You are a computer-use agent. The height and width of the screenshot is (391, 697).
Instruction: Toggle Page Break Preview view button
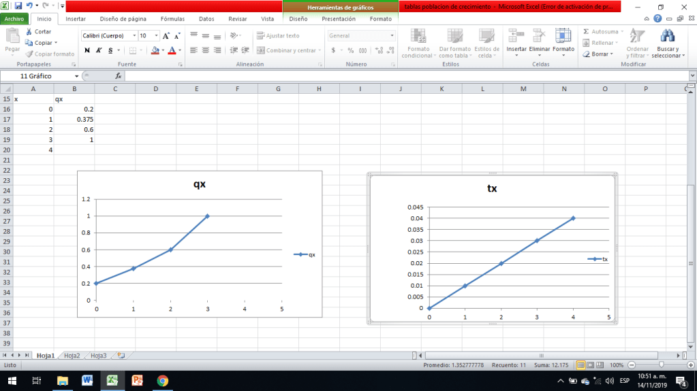click(x=600, y=365)
